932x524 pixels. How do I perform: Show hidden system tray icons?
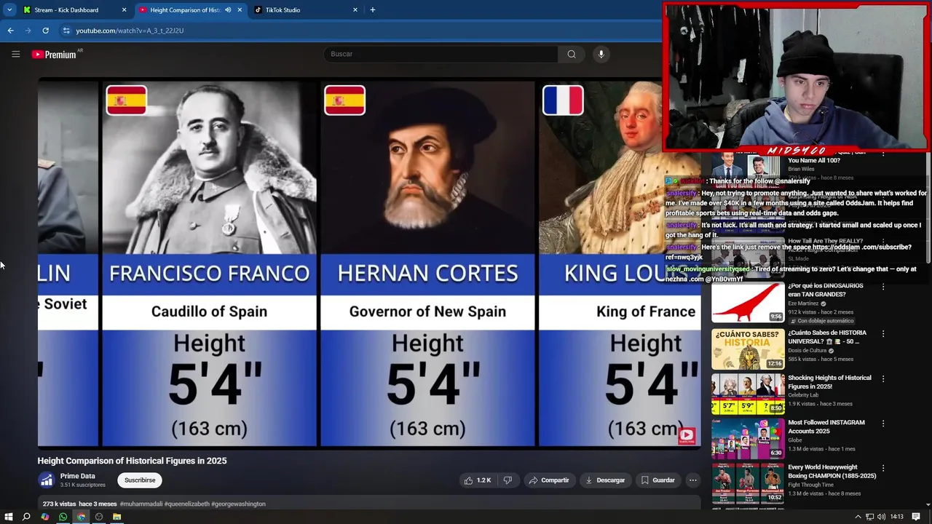tap(858, 517)
